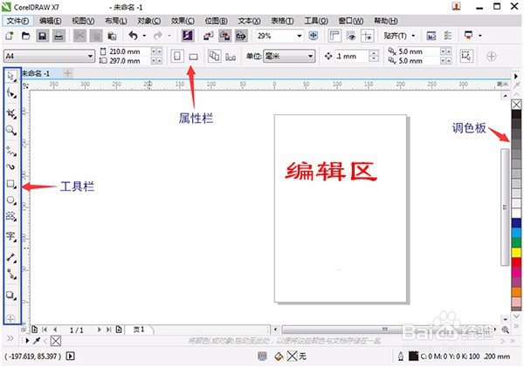Open the 位图(B) menu

216,21
